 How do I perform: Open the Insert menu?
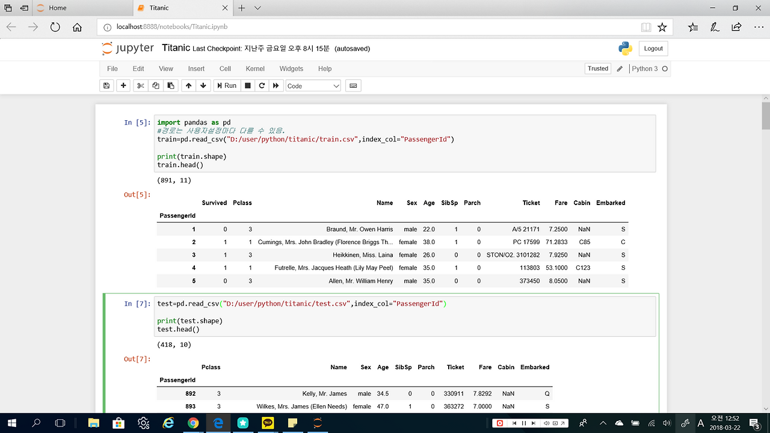pos(196,69)
